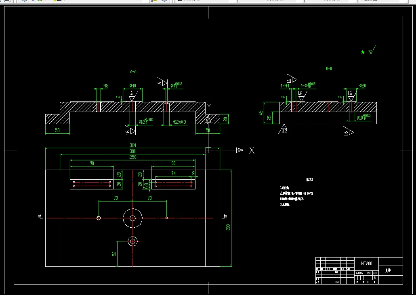416x295 pixels.
Task: Select the left A section cut mark
Action: click(40, 216)
